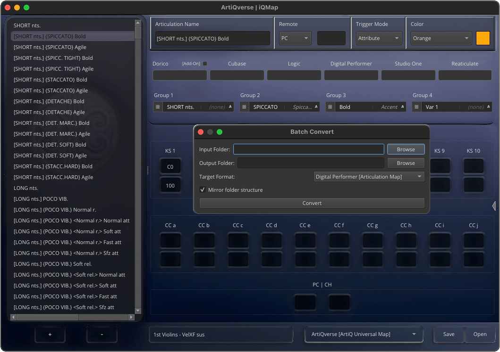Click the right-edge panel collapse chevron
This screenshot has height=352, width=500.
coord(494,206)
